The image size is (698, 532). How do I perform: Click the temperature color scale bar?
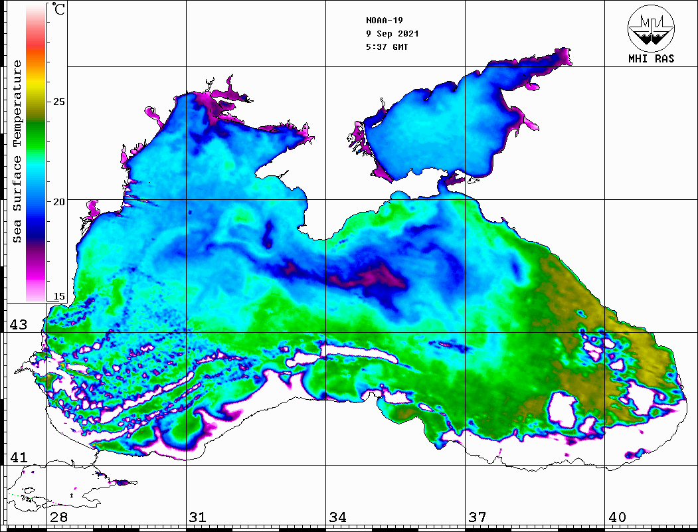point(36,153)
